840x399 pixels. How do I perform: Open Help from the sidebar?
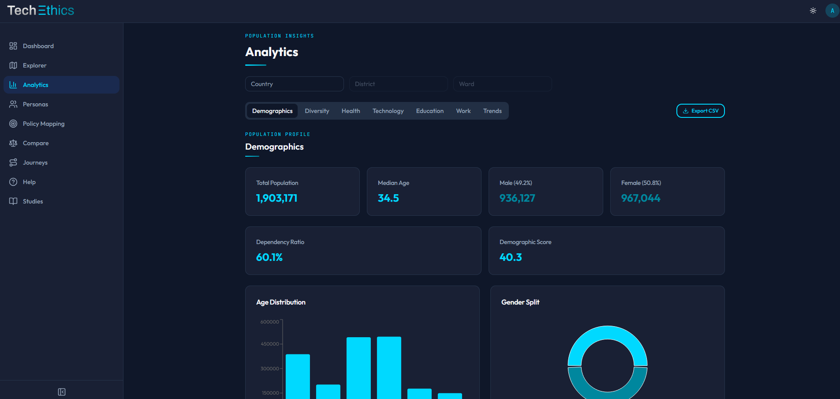coord(13,181)
